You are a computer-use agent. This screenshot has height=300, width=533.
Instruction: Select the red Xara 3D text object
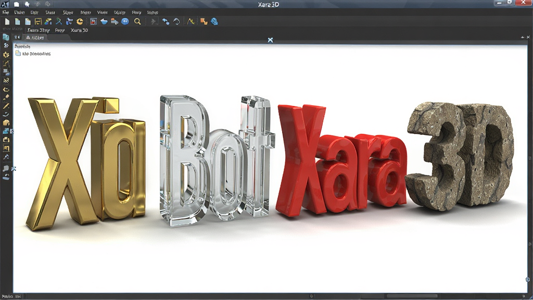point(341,161)
